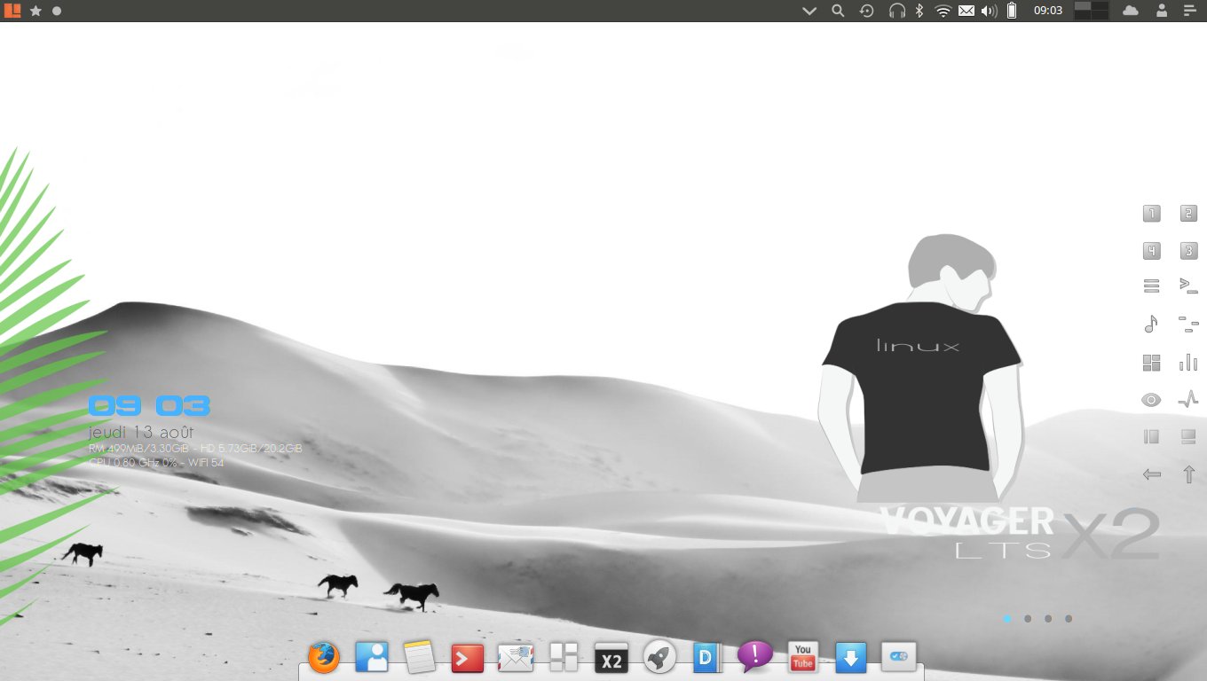Click the 09:03 panel clock
This screenshot has width=1207, height=681.
point(1048,11)
